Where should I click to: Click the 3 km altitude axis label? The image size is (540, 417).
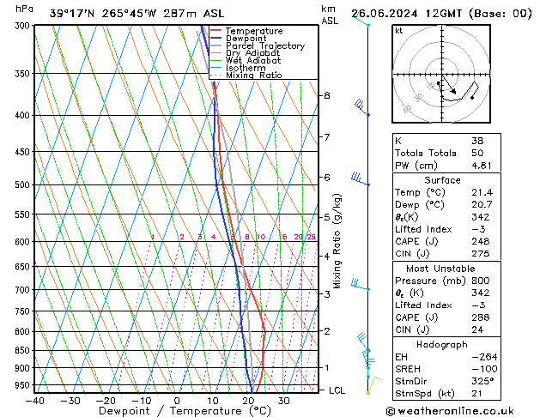327,294
